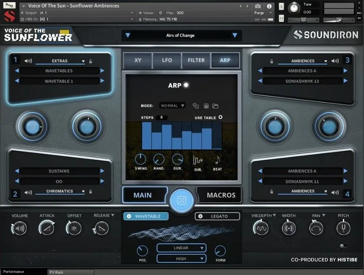Viewport: 364px width, 275px height.
Task: Open the Kontakt wrench edit icon
Action: point(9,5)
